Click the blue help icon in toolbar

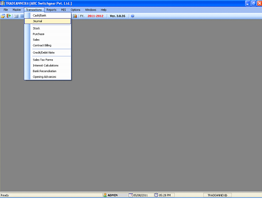(x=132, y=16)
